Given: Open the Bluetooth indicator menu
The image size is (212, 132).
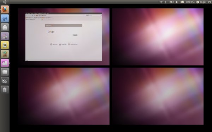Looking at the screenshot, I should (165, 2).
